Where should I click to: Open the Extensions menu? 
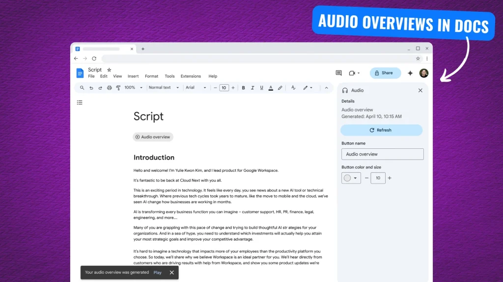click(191, 76)
